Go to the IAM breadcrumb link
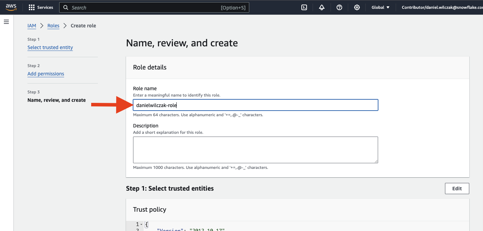Screen dimensions: 483x231 point(32,26)
